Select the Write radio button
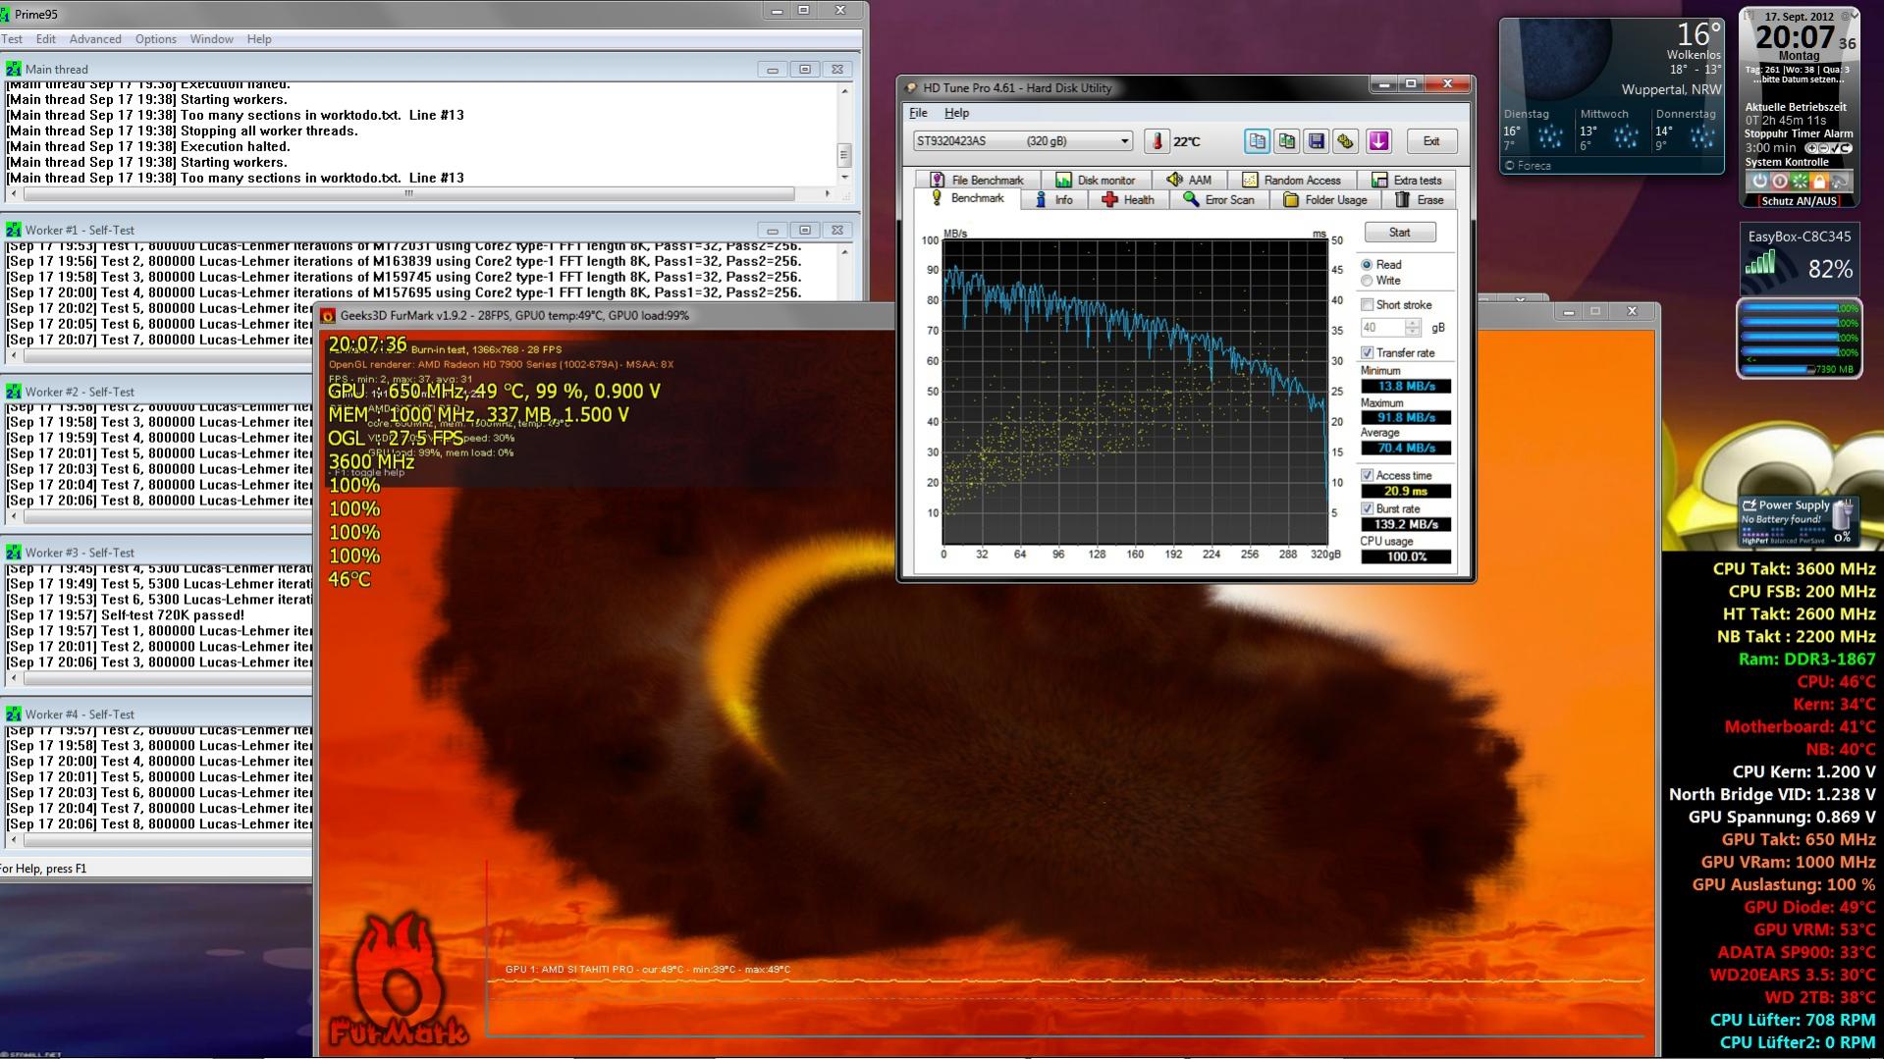This screenshot has width=1884, height=1059. (1367, 281)
